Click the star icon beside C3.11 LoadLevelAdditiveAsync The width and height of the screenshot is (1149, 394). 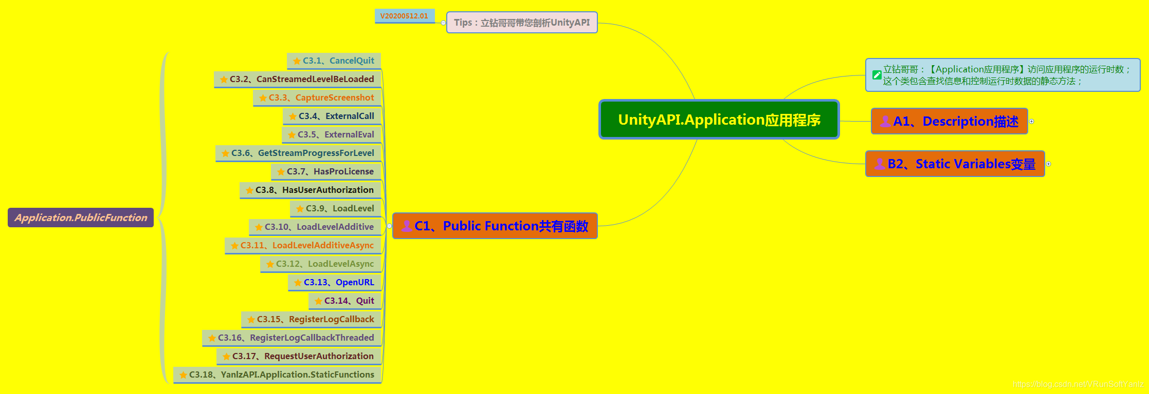pos(234,246)
